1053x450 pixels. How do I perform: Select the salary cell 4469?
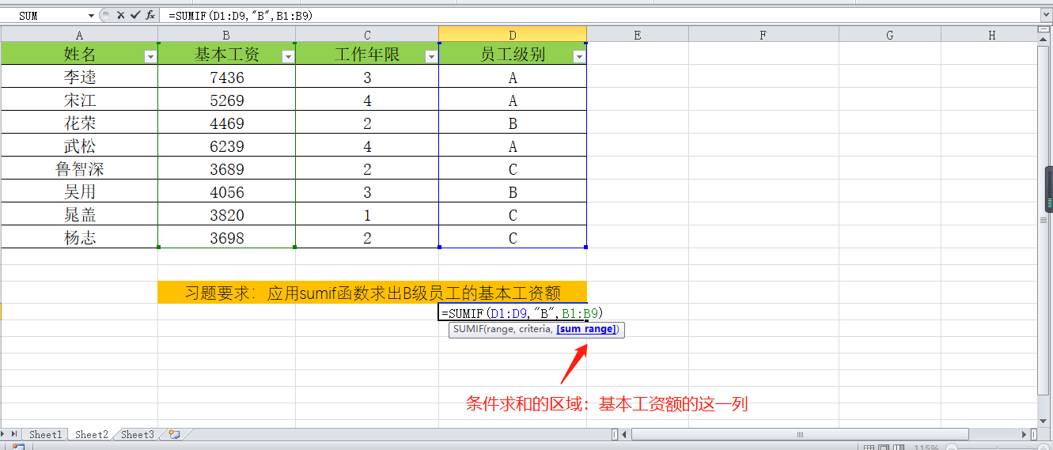point(226,123)
